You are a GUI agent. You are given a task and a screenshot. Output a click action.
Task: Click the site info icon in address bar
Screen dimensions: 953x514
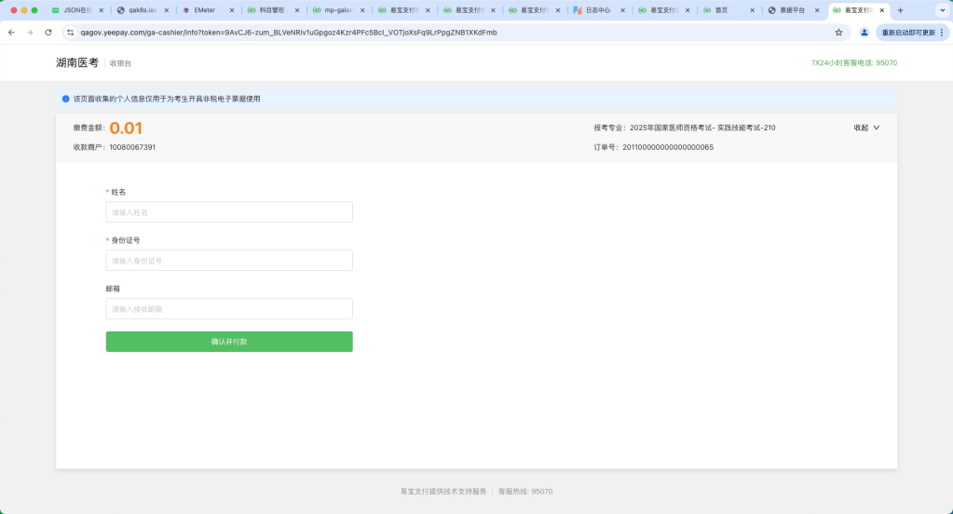click(70, 32)
